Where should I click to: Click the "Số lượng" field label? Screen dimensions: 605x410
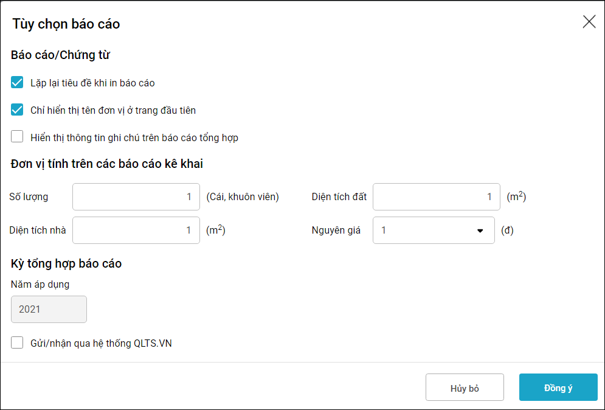(29, 196)
